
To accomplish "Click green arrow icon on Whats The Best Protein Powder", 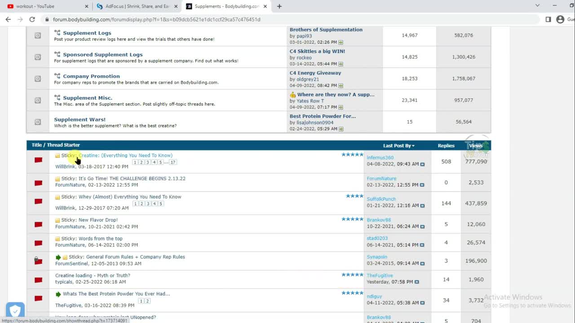I will point(58,294).
